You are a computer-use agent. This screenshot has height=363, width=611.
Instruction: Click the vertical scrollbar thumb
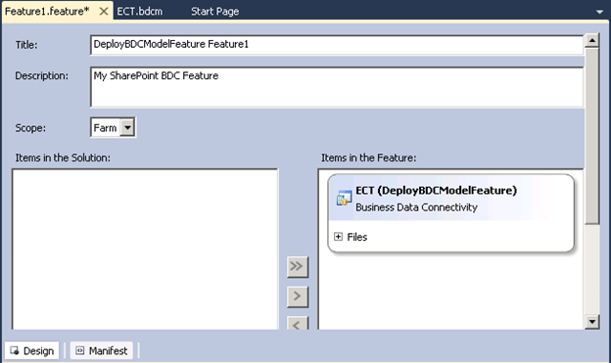click(x=591, y=136)
